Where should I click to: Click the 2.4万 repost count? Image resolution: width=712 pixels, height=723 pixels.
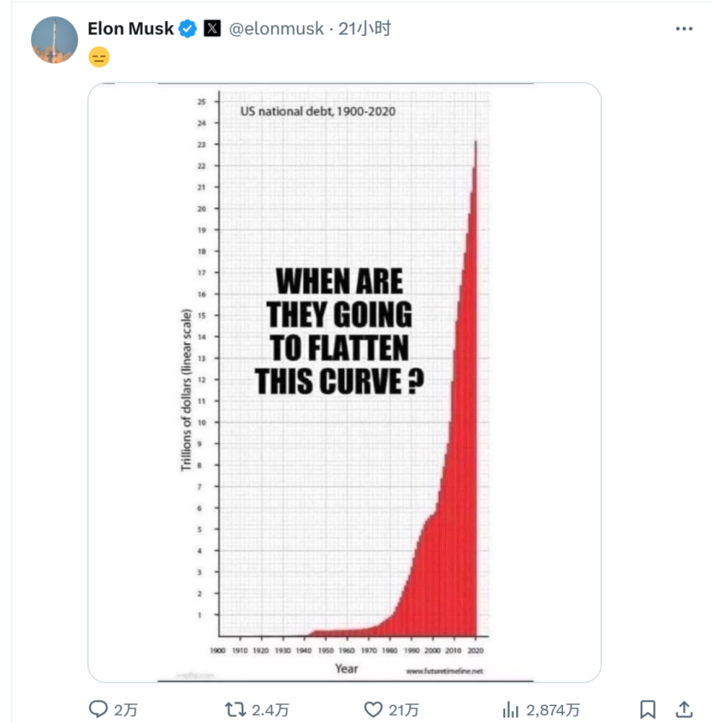[x=271, y=710]
